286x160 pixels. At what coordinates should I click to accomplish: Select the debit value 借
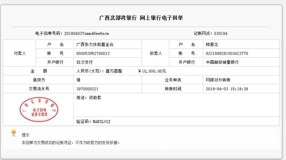[78, 80]
